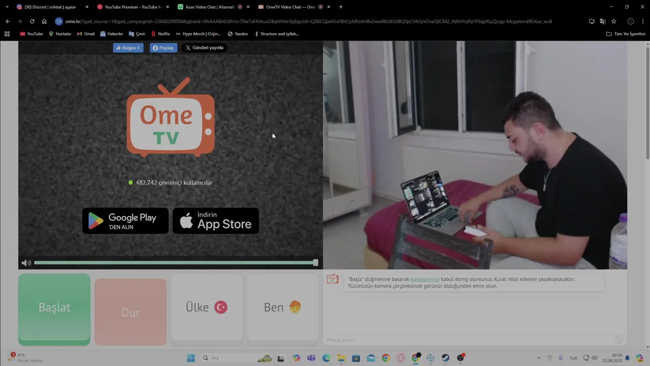The width and height of the screenshot is (650, 366).
Task: Click the Facebook Beğen like button
Action: (x=128, y=48)
